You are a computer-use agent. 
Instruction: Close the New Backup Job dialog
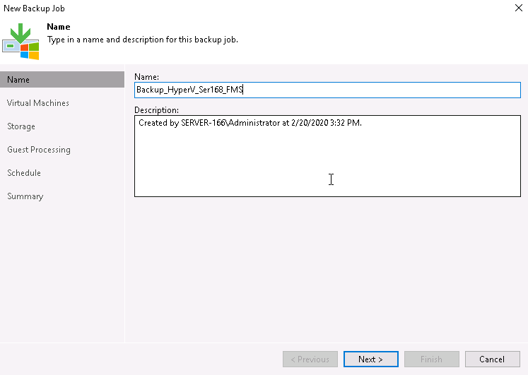click(x=517, y=8)
